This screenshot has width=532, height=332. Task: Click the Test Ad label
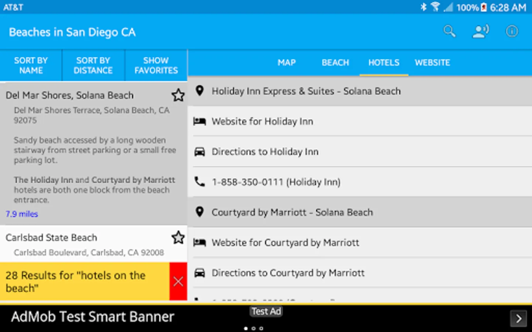coord(266,311)
